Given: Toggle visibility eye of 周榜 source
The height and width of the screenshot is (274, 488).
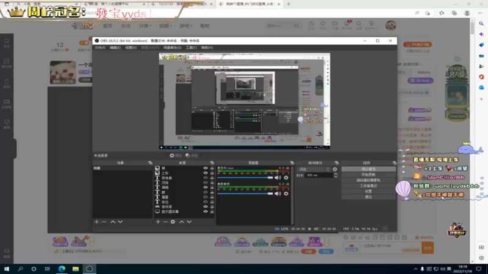Looking at the screenshot, I should 206,188.
